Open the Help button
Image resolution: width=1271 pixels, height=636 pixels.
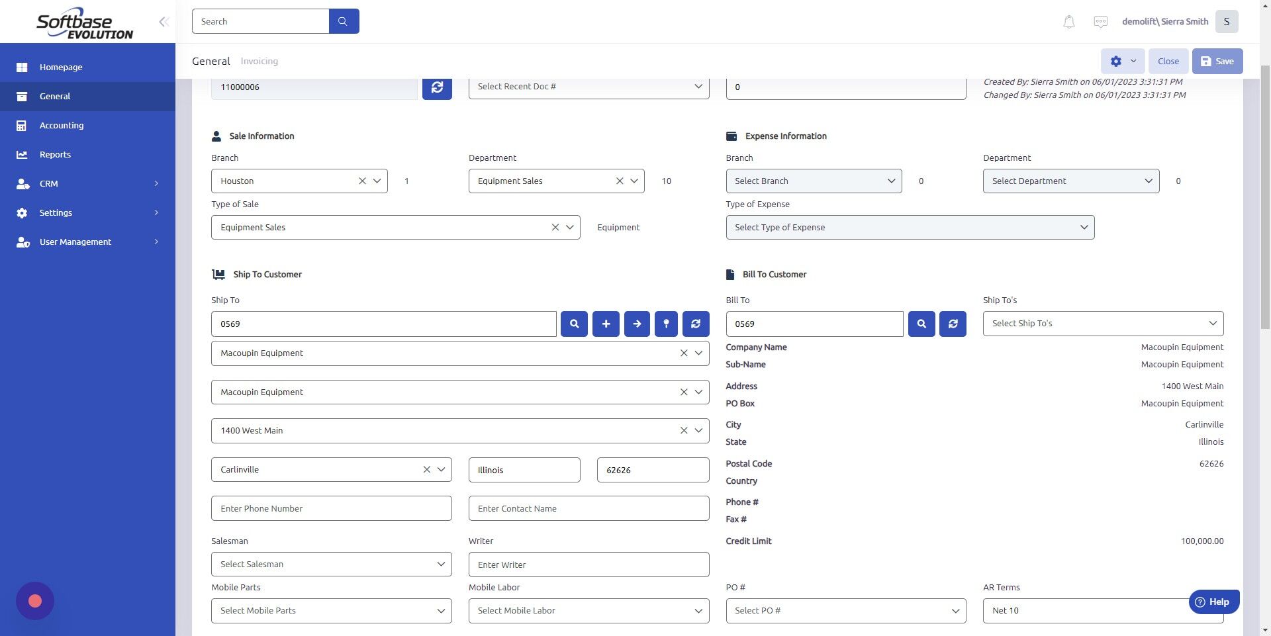coord(1214,602)
